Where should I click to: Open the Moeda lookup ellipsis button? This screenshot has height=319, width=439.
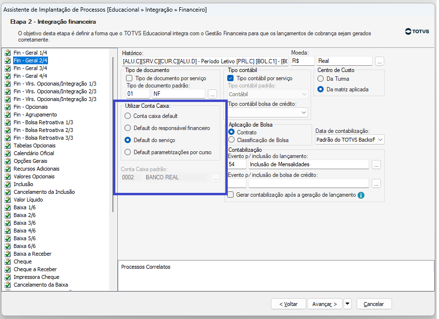point(379,61)
